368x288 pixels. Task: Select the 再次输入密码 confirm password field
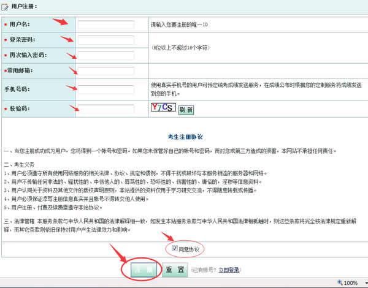click(105, 55)
